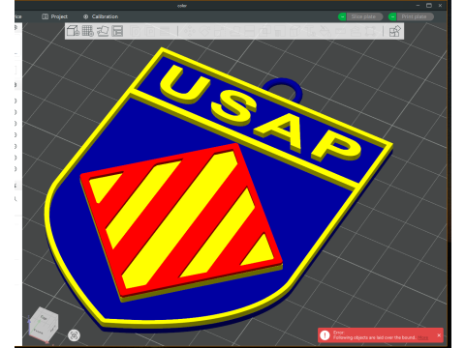
Task: Select the Text shape tool
Action: coord(310,31)
